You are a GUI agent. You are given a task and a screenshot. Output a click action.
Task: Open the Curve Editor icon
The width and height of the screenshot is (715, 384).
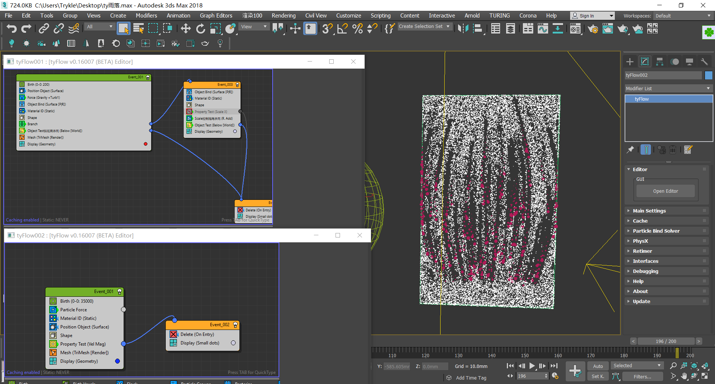pyautogui.click(x=543, y=28)
